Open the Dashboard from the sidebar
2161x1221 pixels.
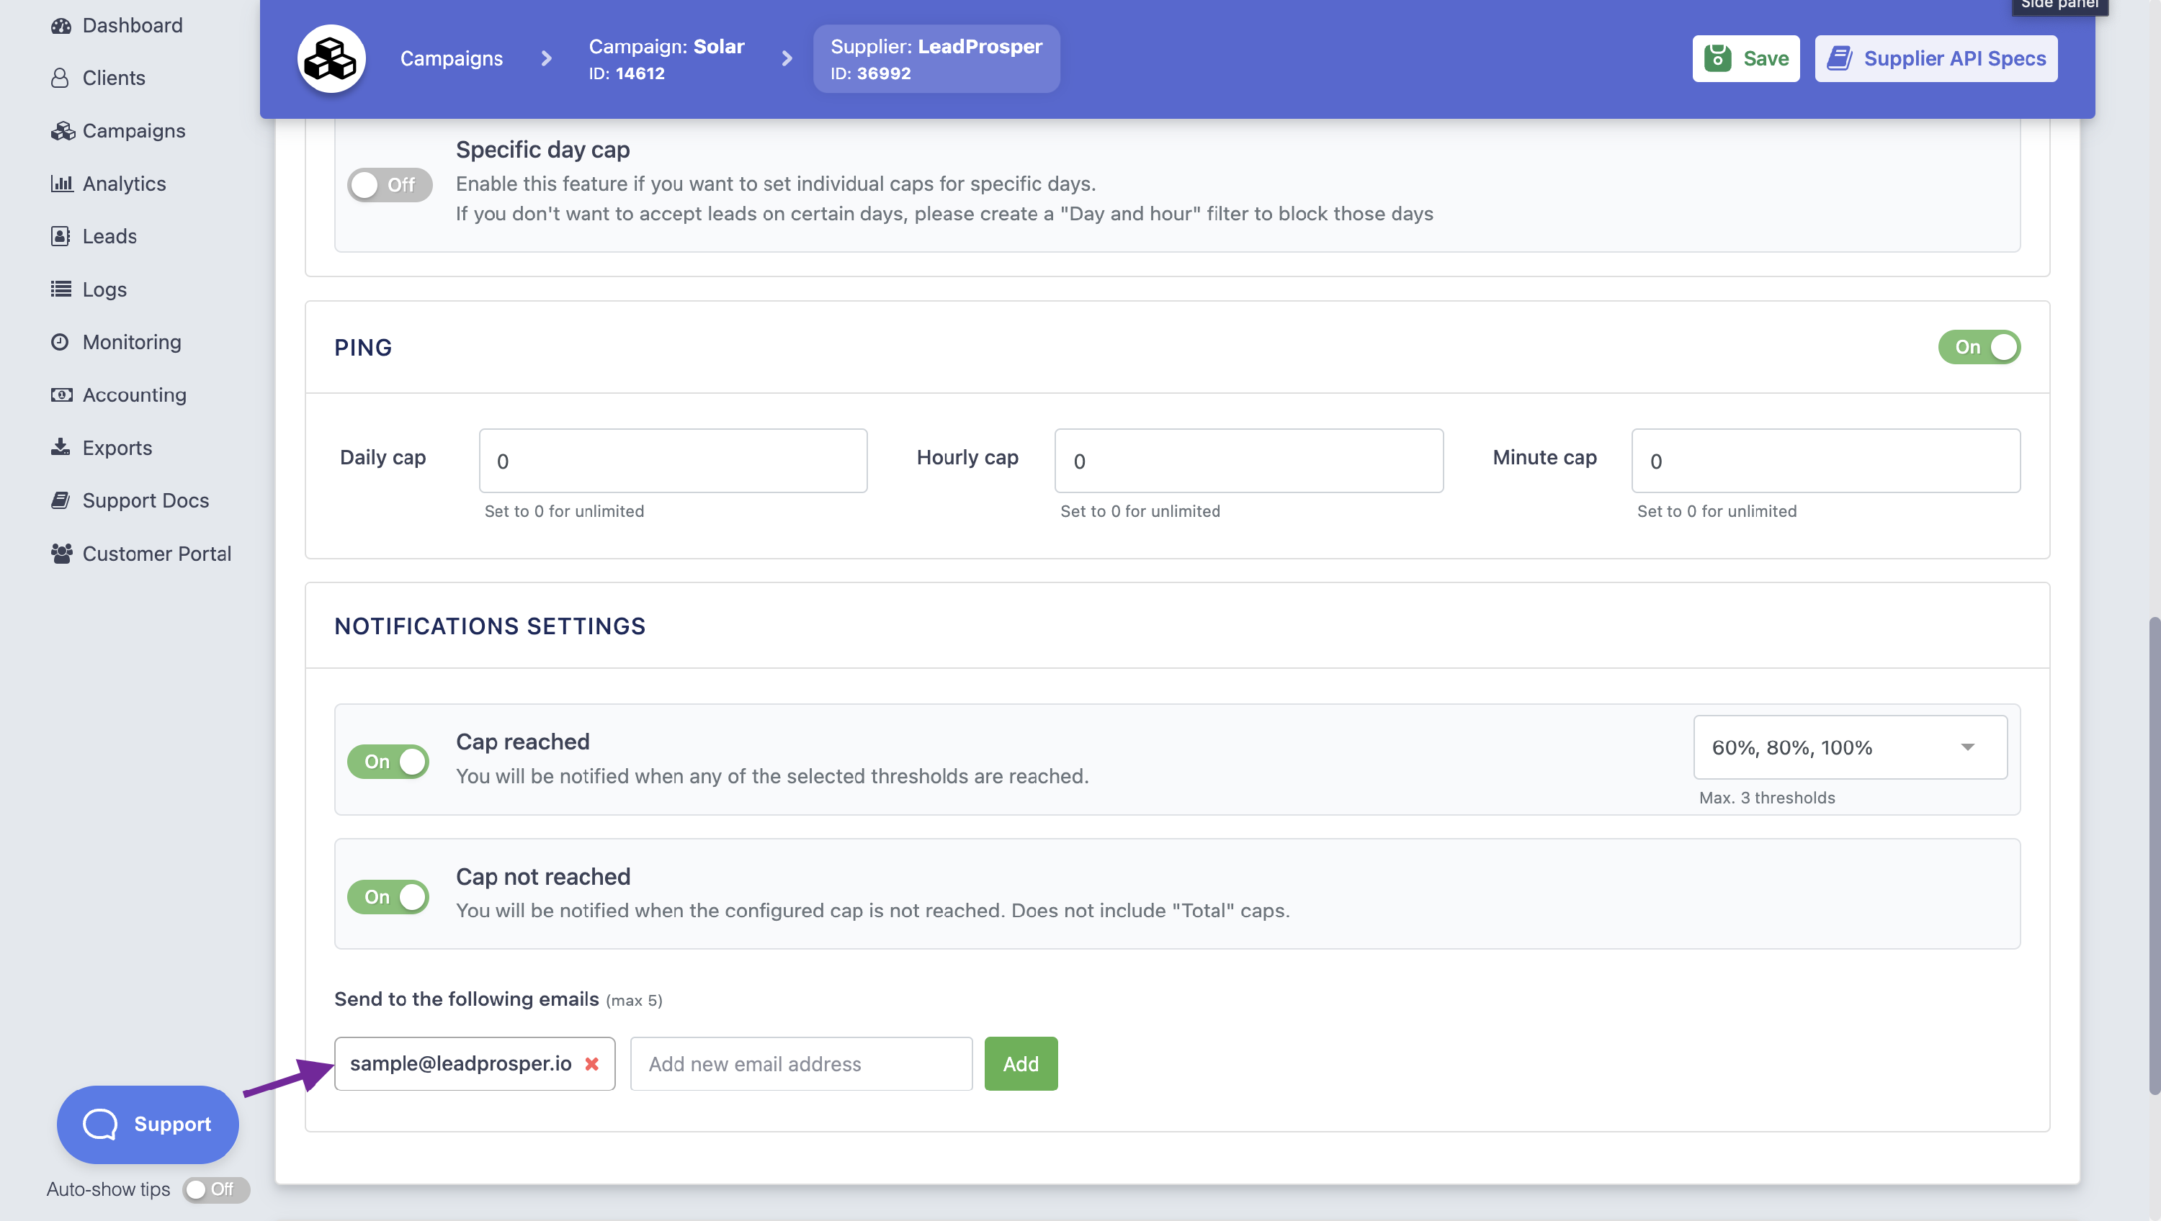(132, 24)
